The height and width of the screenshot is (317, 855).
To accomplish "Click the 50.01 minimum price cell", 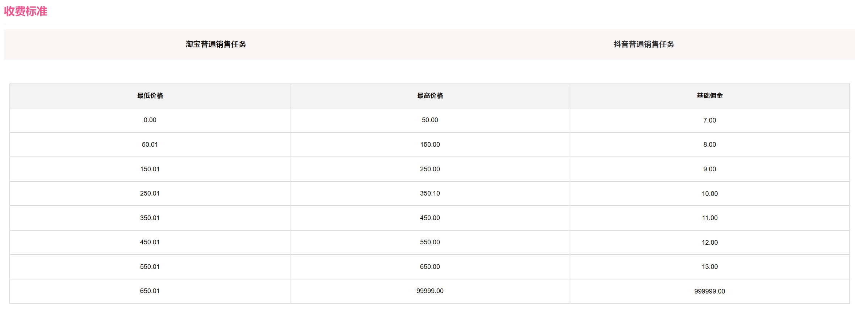I will 150,145.
